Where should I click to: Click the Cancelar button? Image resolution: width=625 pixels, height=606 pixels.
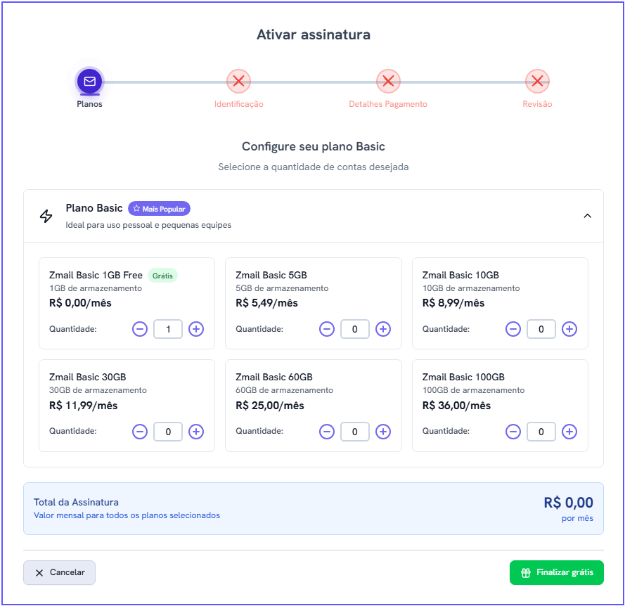click(59, 572)
